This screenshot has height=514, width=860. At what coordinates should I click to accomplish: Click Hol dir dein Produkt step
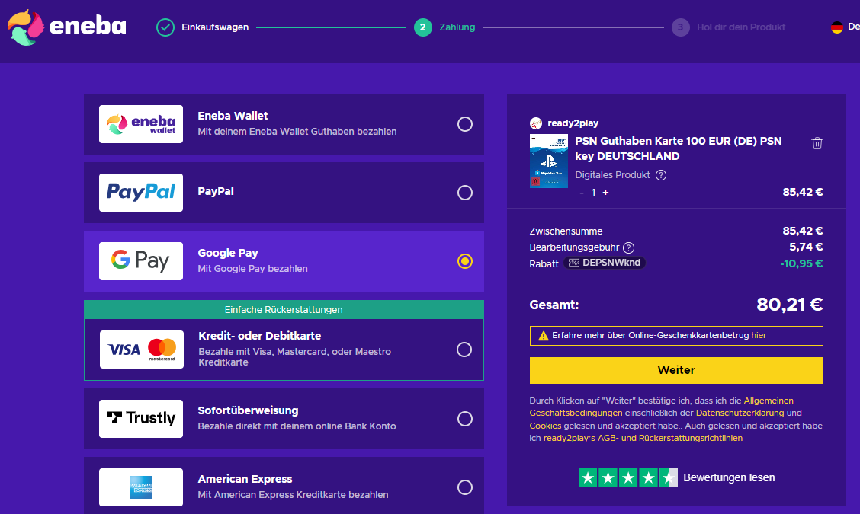[x=741, y=27]
